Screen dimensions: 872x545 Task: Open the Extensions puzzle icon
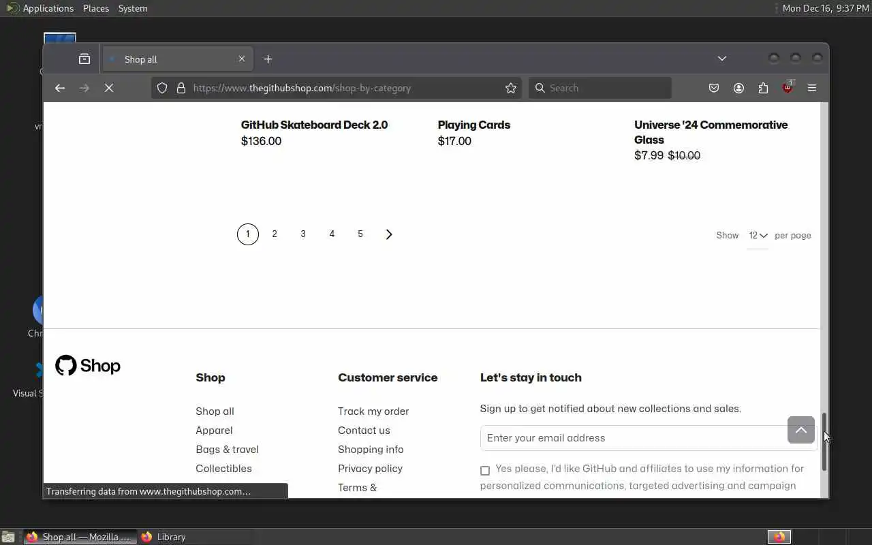pyautogui.click(x=763, y=88)
